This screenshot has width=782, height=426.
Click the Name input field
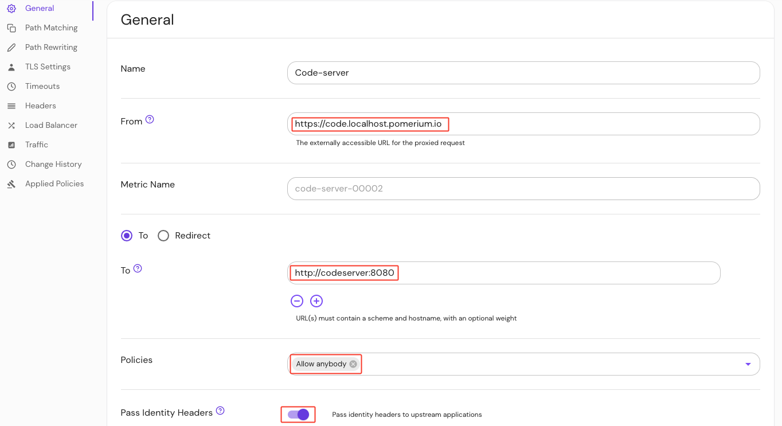pyautogui.click(x=523, y=73)
